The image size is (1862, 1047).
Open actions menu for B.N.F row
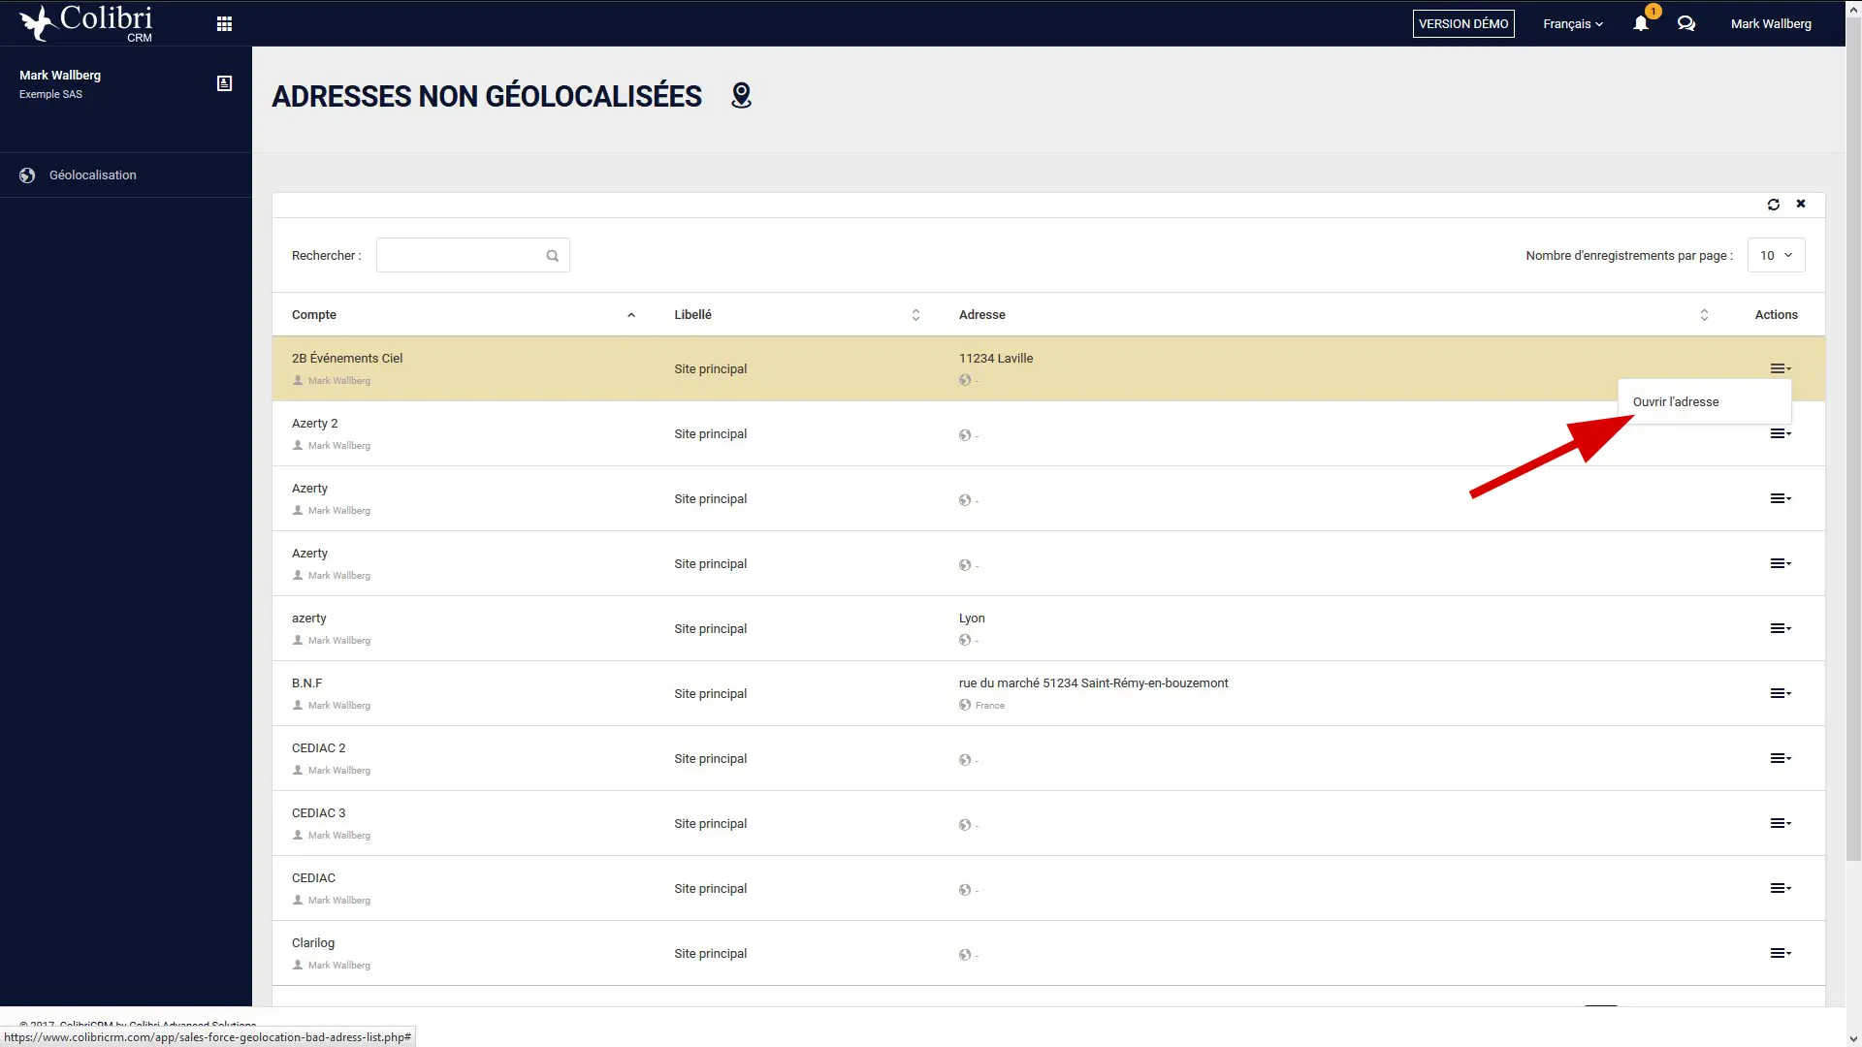1780,693
